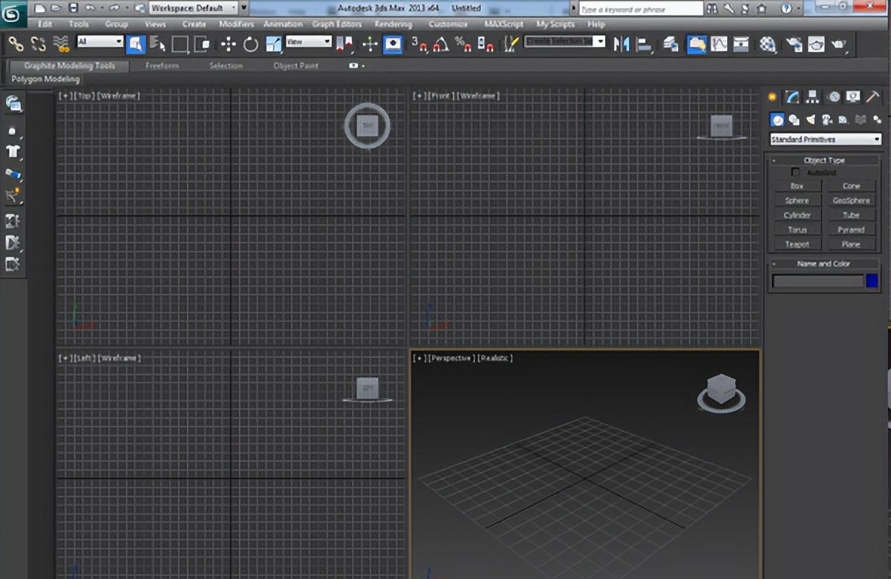Viewport: 891px width, 579px height.
Task: Select the Select and Move tool
Action: pos(228,44)
